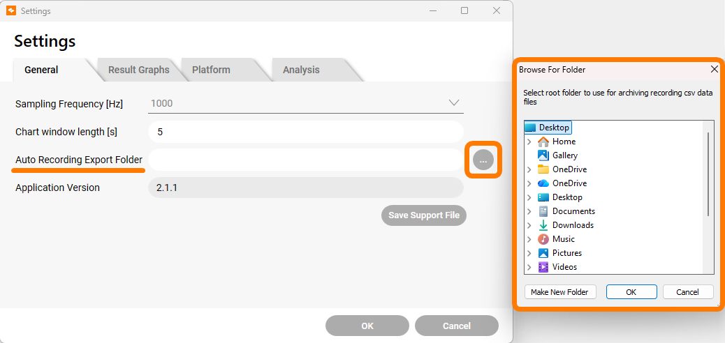Image resolution: width=725 pixels, height=343 pixels.
Task: Click the blue cloud OneDrive icon
Action: [x=543, y=183]
